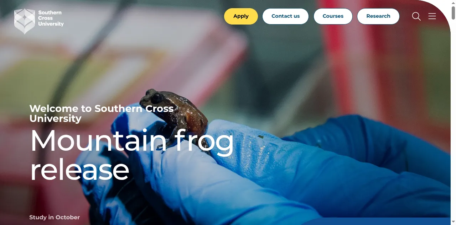Click the Southern Cross University shield logo
456x225 pixels.
pos(25,21)
